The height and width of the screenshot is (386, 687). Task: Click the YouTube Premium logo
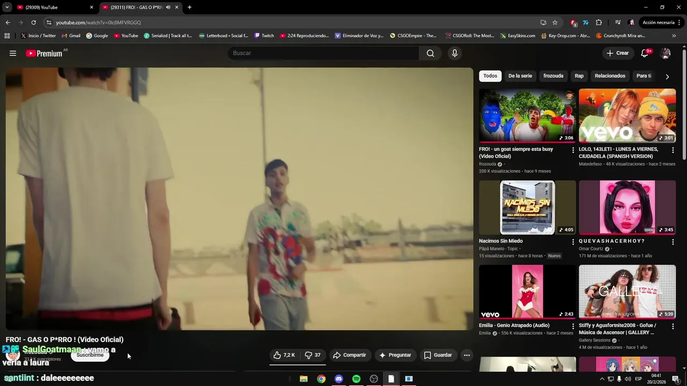(44, 53)
